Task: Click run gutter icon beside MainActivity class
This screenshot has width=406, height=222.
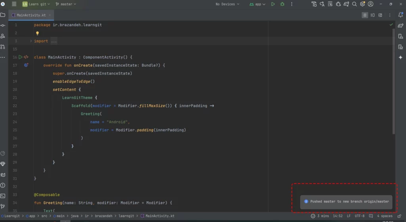Action: (x=21, y=57)
